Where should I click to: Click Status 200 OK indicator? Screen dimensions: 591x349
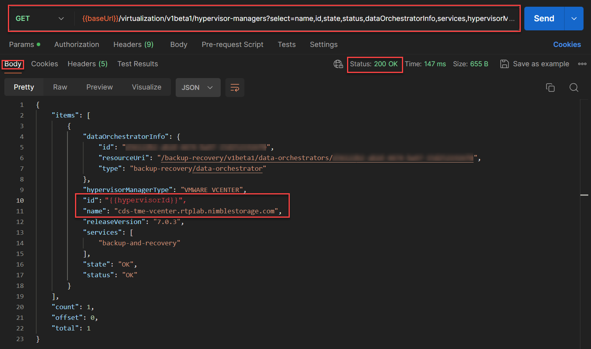click(374, 64)
